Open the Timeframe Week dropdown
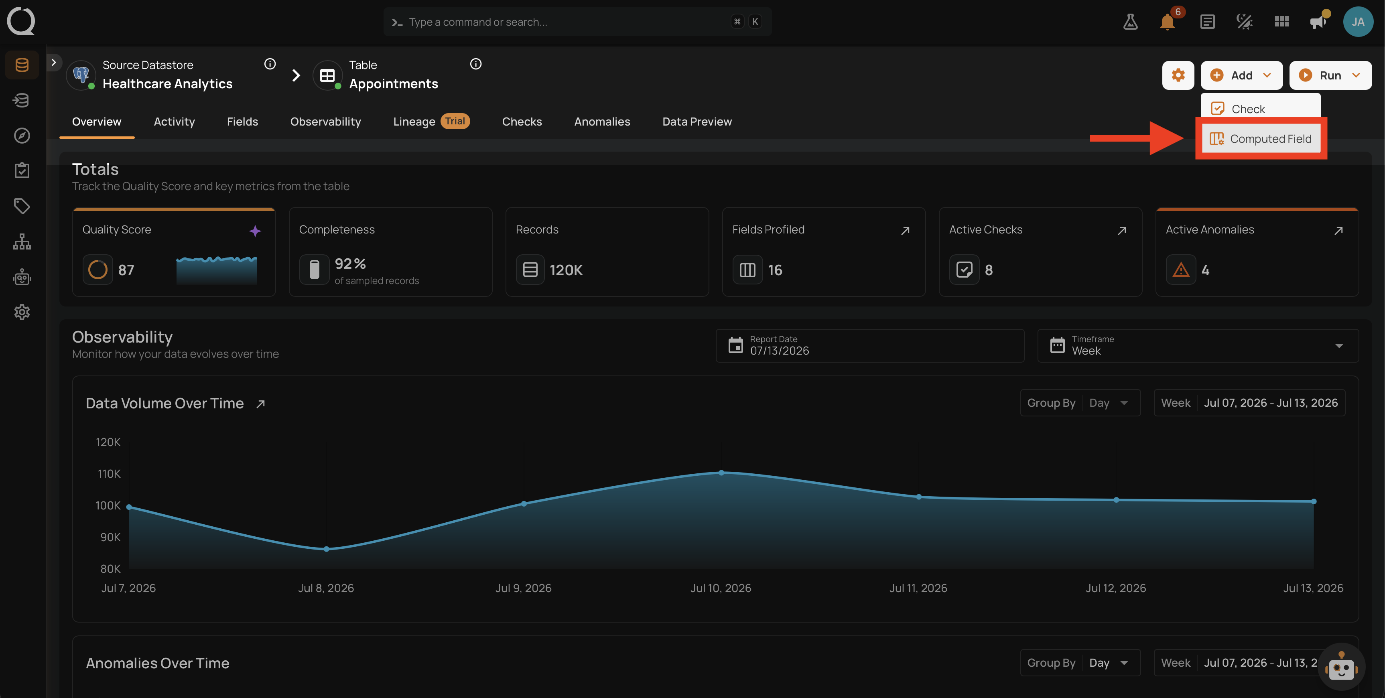Viewport: 1385px width, 698px height. pos(1197,346)
